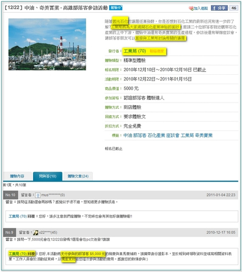The image size is (242, 272).
Task: Click 到店體驗 experience method value
Action: point(132,107)
